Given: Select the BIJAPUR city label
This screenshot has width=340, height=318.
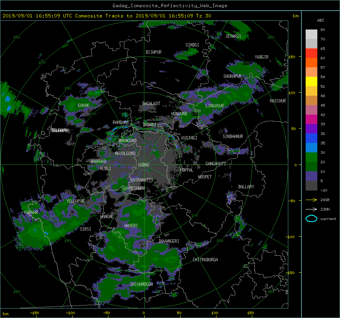Looking at the screenshot, I should pos(153,52).
